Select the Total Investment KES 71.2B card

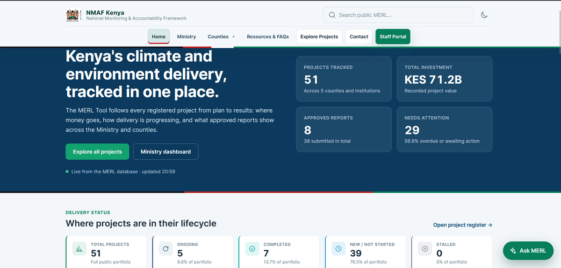[x=445, y=79]
